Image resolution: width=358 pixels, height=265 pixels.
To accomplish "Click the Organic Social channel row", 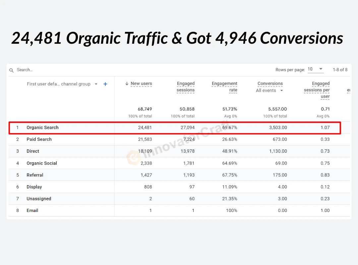I will point(42,163).
